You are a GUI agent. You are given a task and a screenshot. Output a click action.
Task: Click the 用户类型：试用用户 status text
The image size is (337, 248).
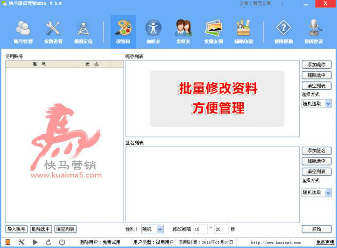(153, 243)
